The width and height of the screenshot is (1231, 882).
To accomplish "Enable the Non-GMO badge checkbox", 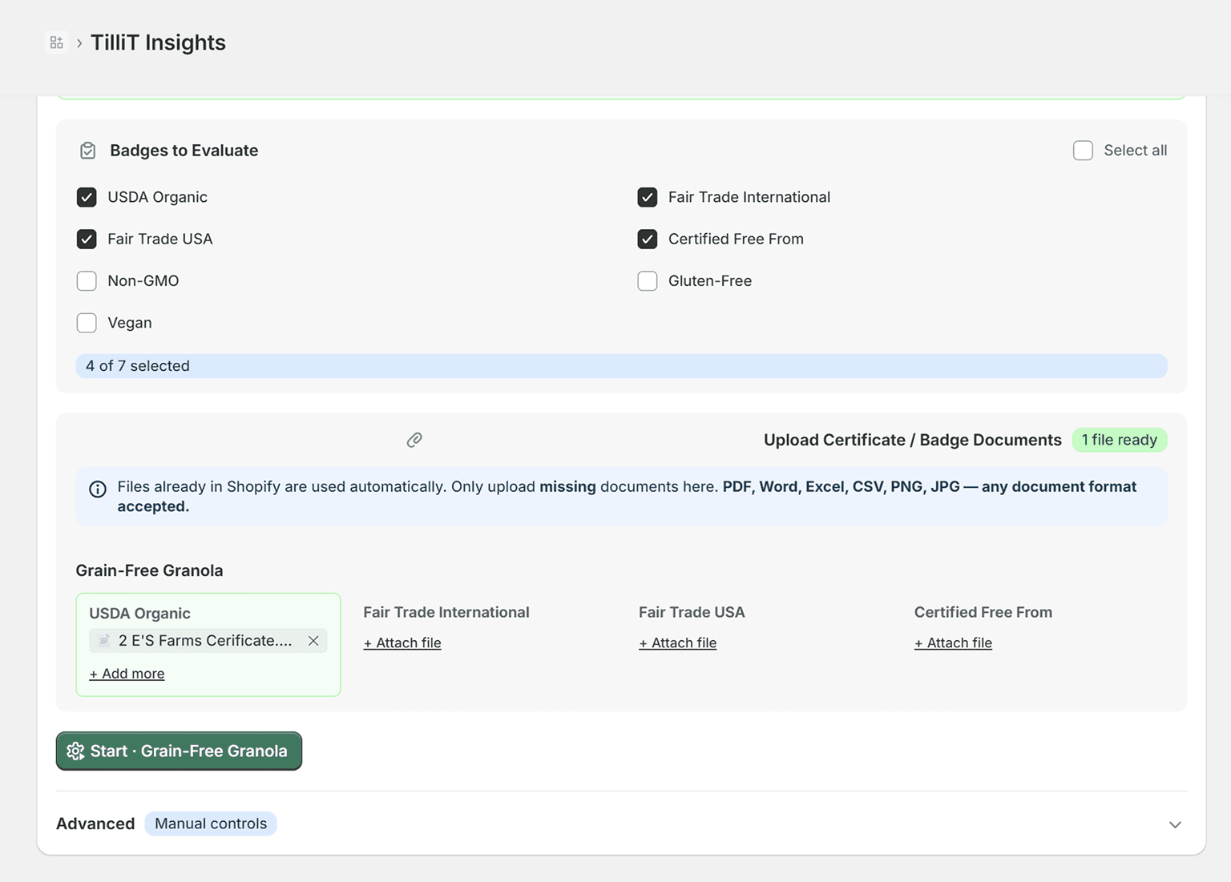I will (87, 281).
